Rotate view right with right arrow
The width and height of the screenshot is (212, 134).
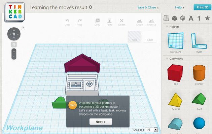(18, 34)
